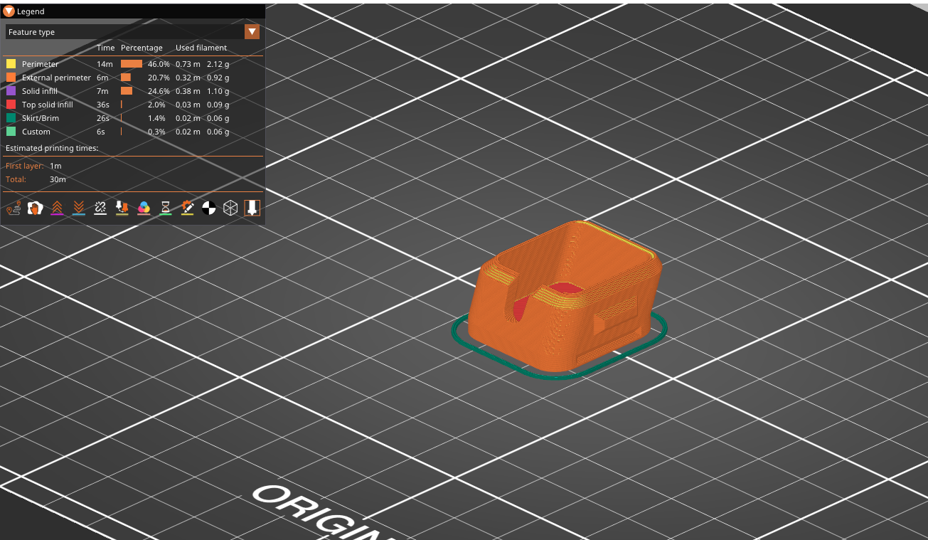
Task: Click the Total 30m time entry
Action: (35, 179)
